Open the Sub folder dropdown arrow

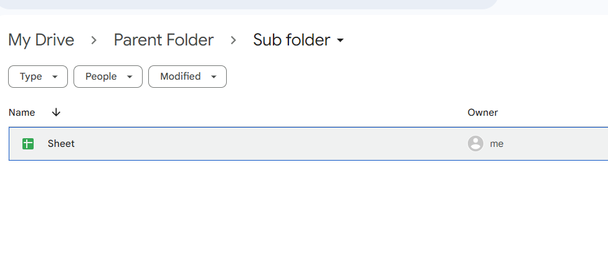click(x=341, y=40)
